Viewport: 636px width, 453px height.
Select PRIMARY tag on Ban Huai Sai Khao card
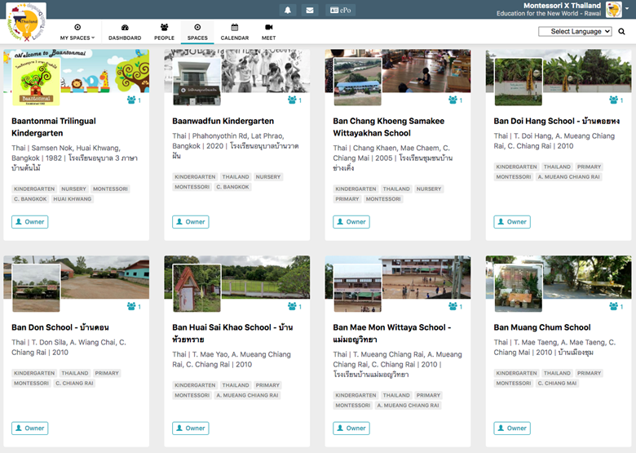point(267,385)
